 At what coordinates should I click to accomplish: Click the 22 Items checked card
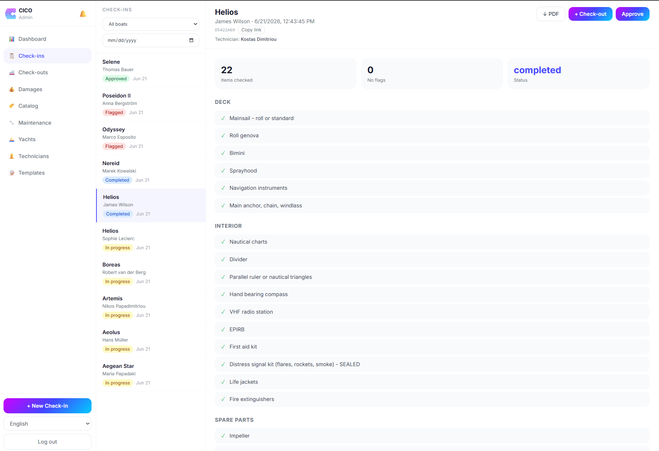point(285,74)
